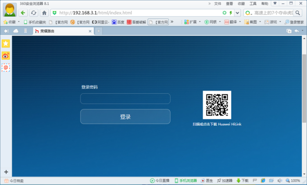Screen dimensions: 307x185
Task: Click the user avatar profile picture
Action: click(x=10, y=10)
